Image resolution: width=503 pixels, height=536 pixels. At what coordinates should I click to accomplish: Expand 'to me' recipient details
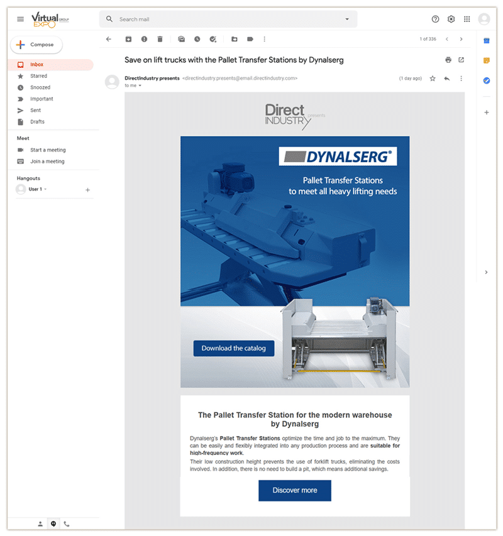click(140, 85)
